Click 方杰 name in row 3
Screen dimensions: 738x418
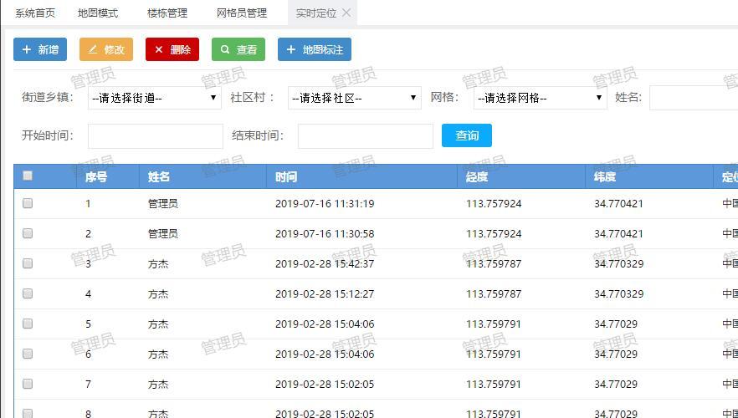click(158, 264)
